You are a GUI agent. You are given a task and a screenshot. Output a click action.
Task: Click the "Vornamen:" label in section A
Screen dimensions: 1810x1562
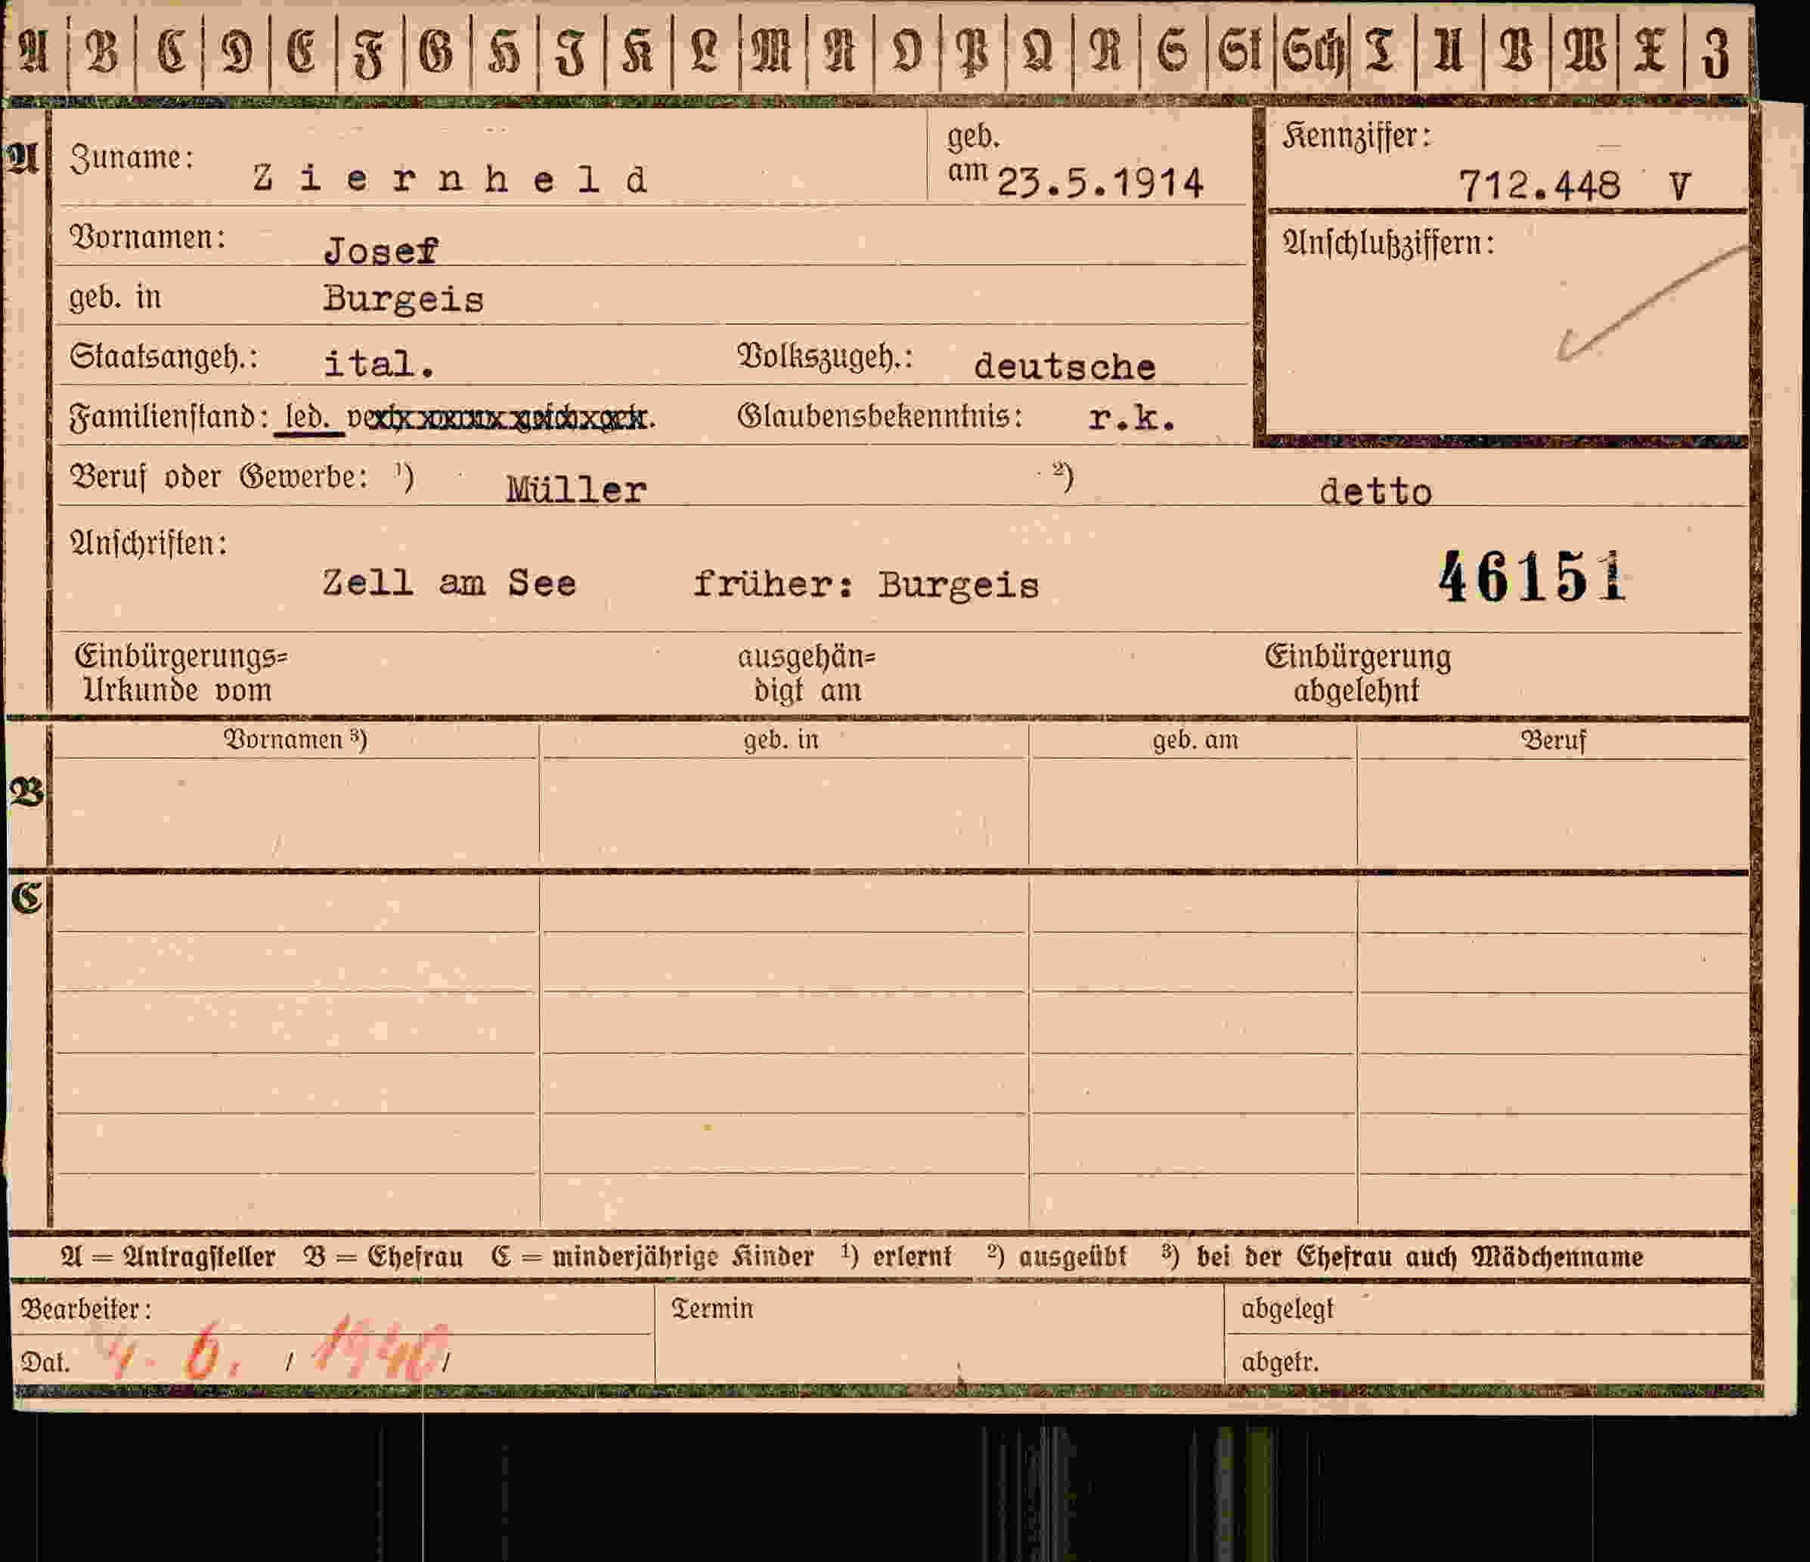pyautogui.click(x=147, y=237)
